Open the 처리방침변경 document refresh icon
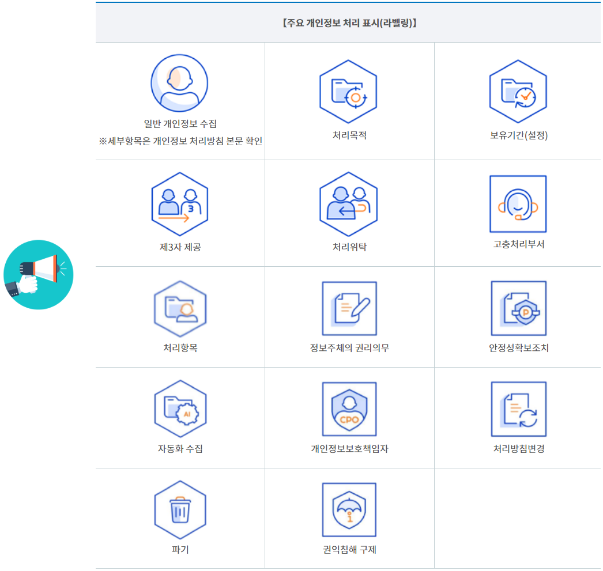The width and height of the screenshot is (603, 571). [518, 409]
